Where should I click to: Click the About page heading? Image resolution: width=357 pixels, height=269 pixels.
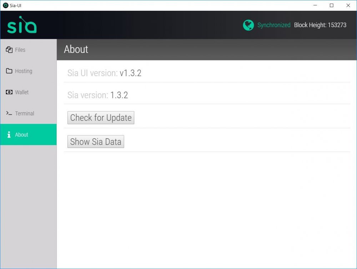pyautogui.click(x=76, y=49)
